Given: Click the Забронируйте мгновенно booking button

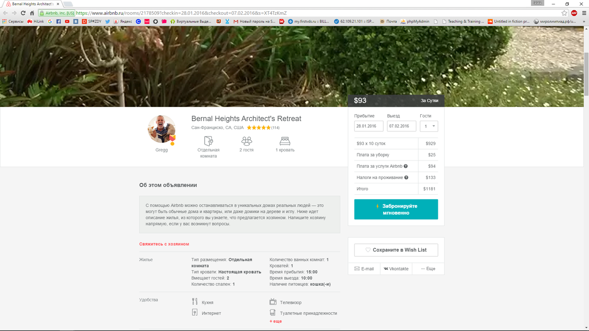Looking at the screenshot, I should click(x=396, y=209).
